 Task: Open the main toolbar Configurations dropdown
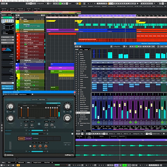tap(42, 4)
